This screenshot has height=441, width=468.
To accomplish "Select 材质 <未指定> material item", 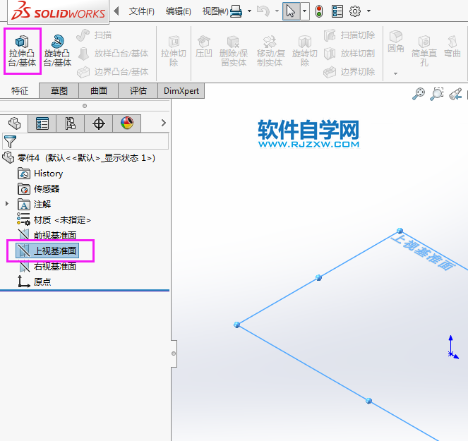I will click(54, 220).
